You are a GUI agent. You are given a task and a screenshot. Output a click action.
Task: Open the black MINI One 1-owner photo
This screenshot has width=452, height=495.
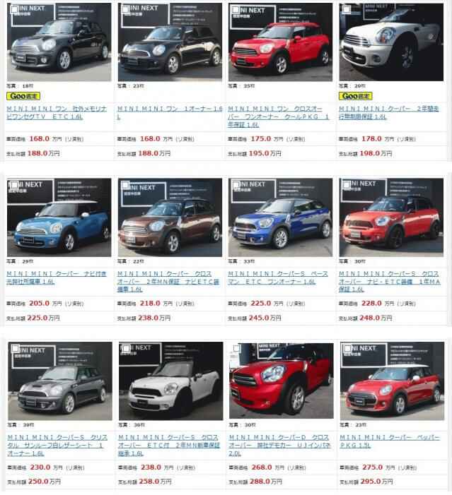170,42
